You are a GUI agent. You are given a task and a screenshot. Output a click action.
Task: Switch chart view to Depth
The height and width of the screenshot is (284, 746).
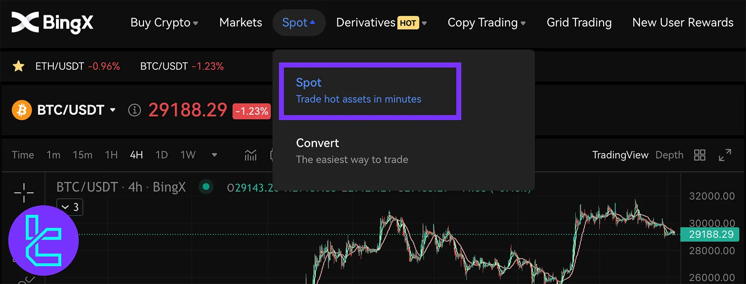[x=669, y=155]
